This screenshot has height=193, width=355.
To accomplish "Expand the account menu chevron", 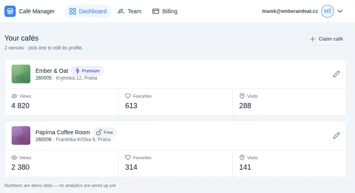I will pyautogui.click(x=340, y=11).
